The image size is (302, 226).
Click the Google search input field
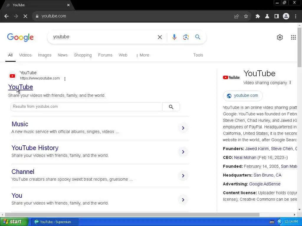pos(104,37)
